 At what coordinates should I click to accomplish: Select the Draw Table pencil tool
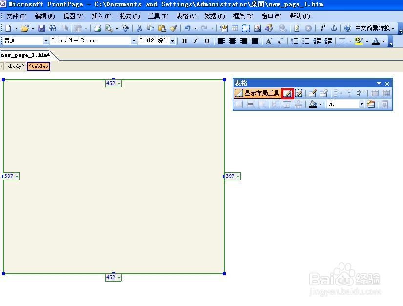(313, 93)
